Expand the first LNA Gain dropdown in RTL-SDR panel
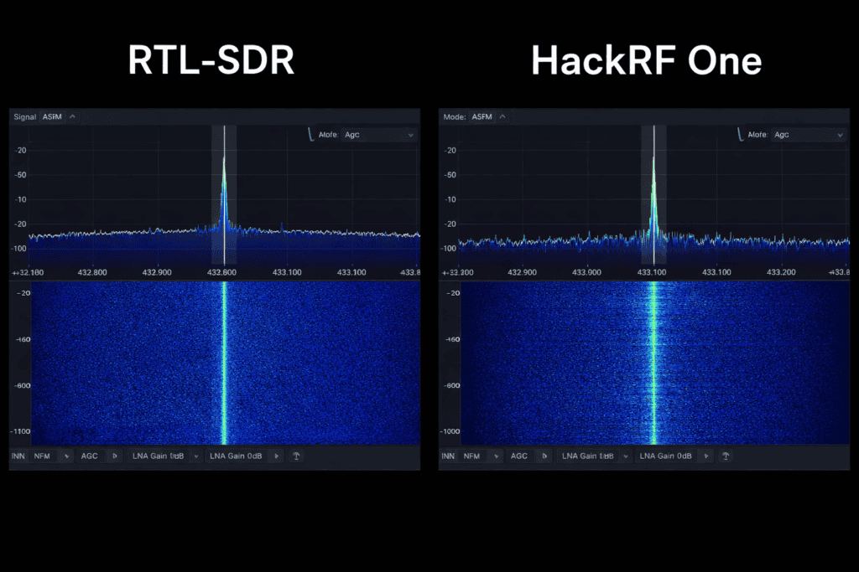This screenshot has height=572, width=859. point(196,456)
